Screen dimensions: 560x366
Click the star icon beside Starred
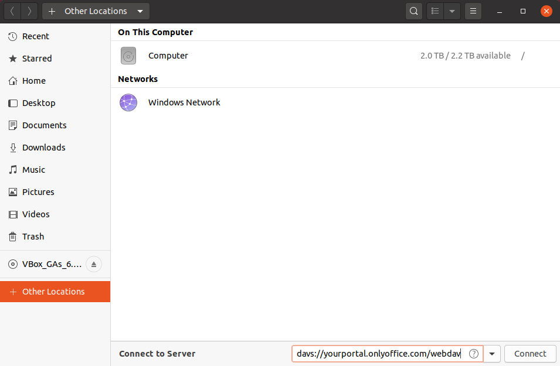12,59
